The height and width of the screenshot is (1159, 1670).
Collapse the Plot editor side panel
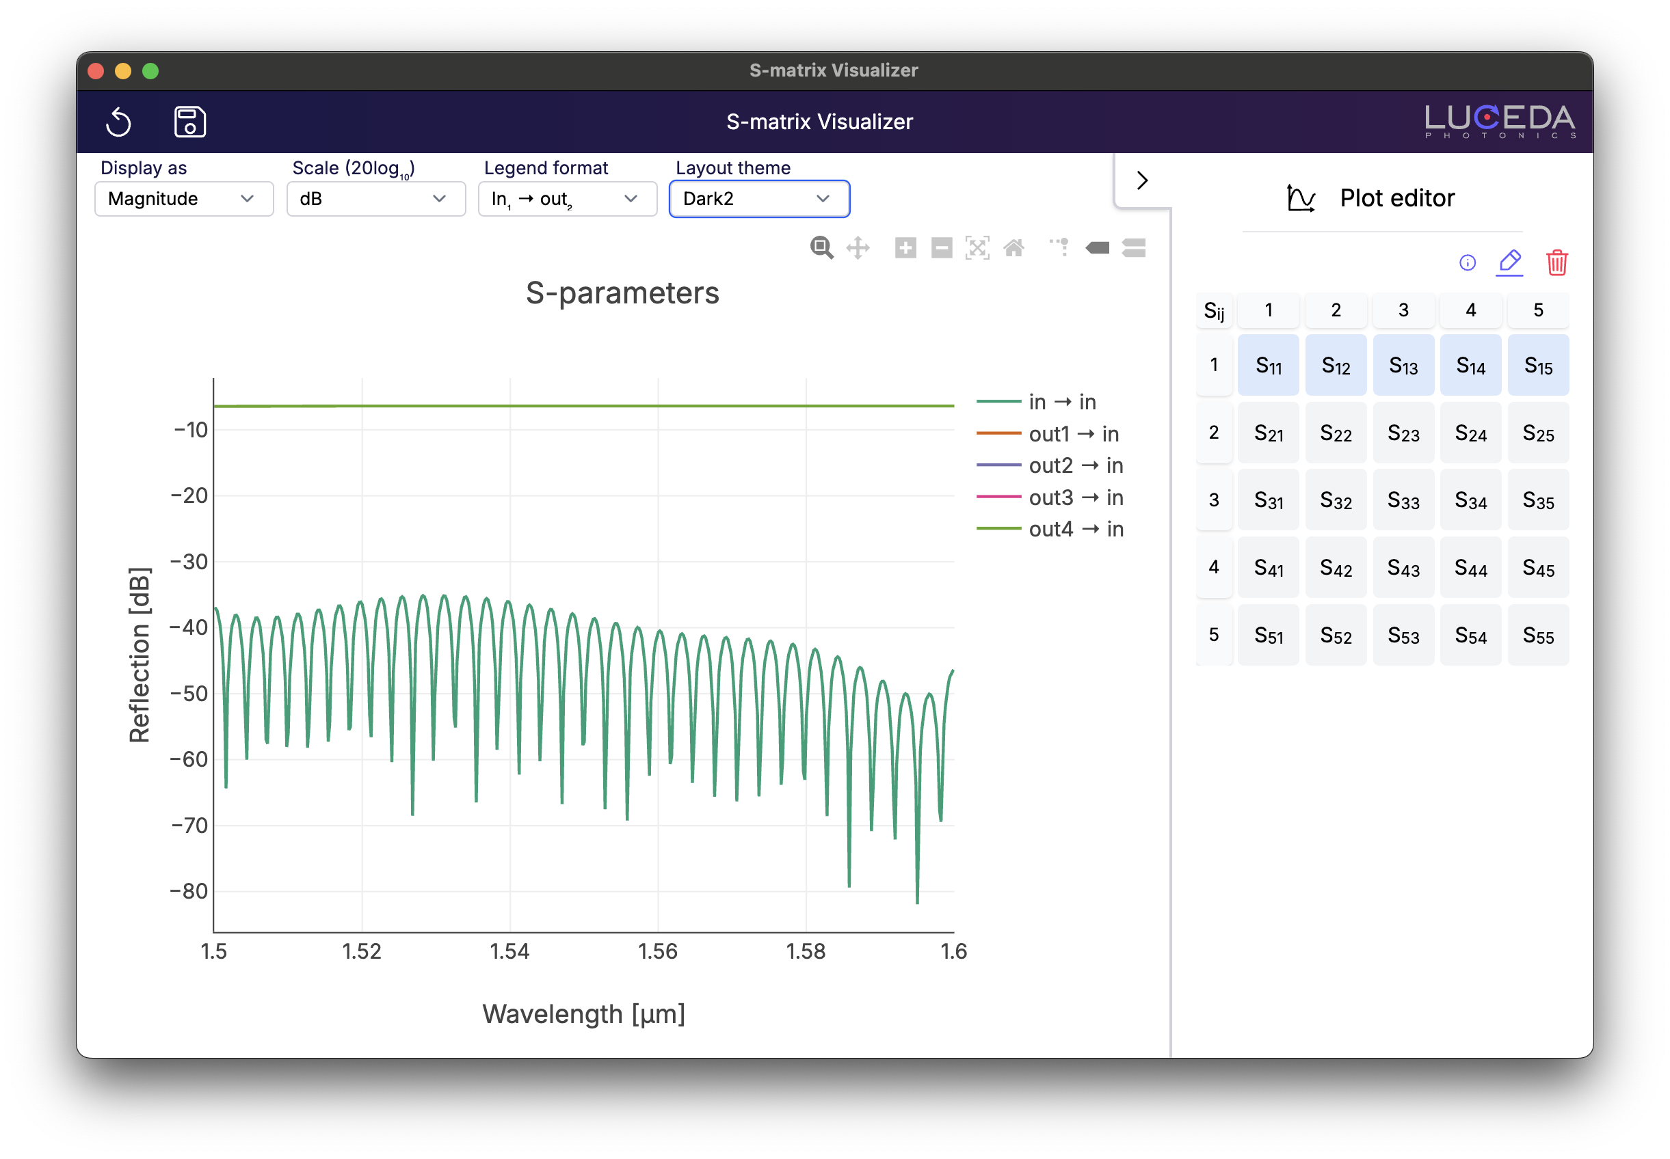(x=1141, y=180)
